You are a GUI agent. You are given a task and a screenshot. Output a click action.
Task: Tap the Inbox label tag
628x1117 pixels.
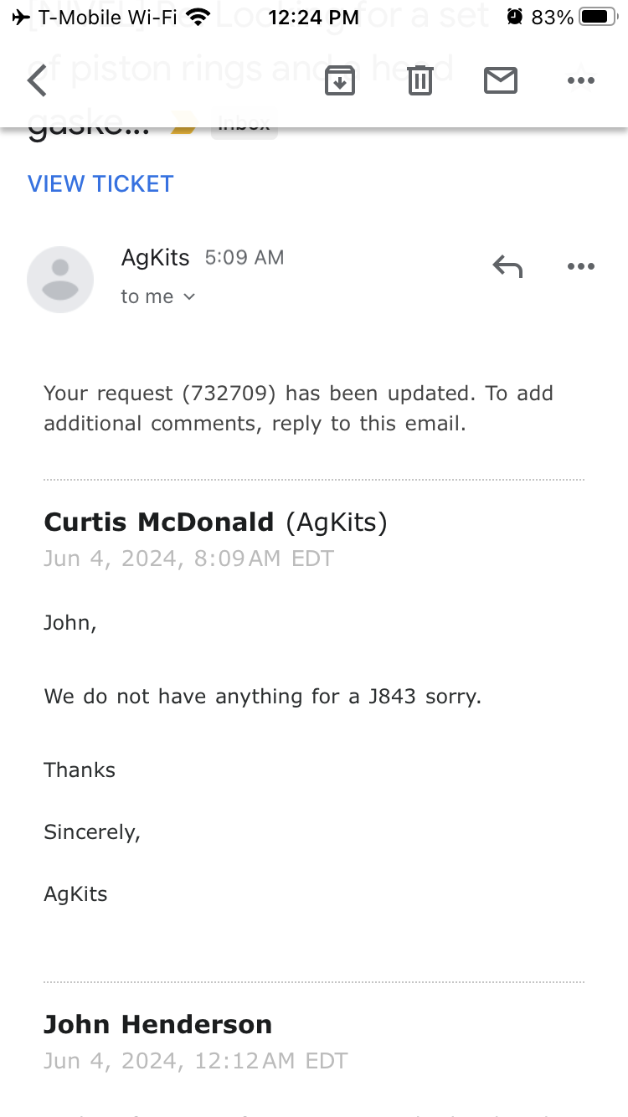pyautogui.click(x=244, y=127)
